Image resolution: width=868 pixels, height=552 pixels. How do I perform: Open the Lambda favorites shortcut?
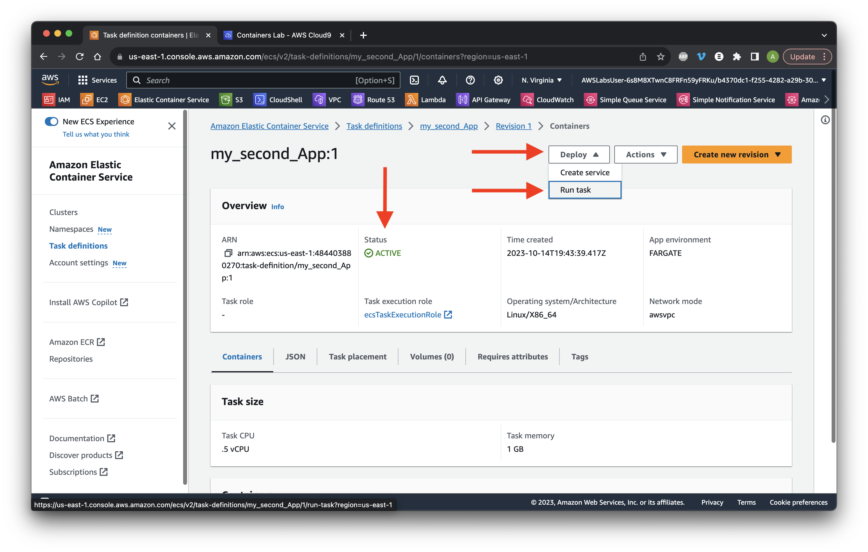[x=425, y=100]
